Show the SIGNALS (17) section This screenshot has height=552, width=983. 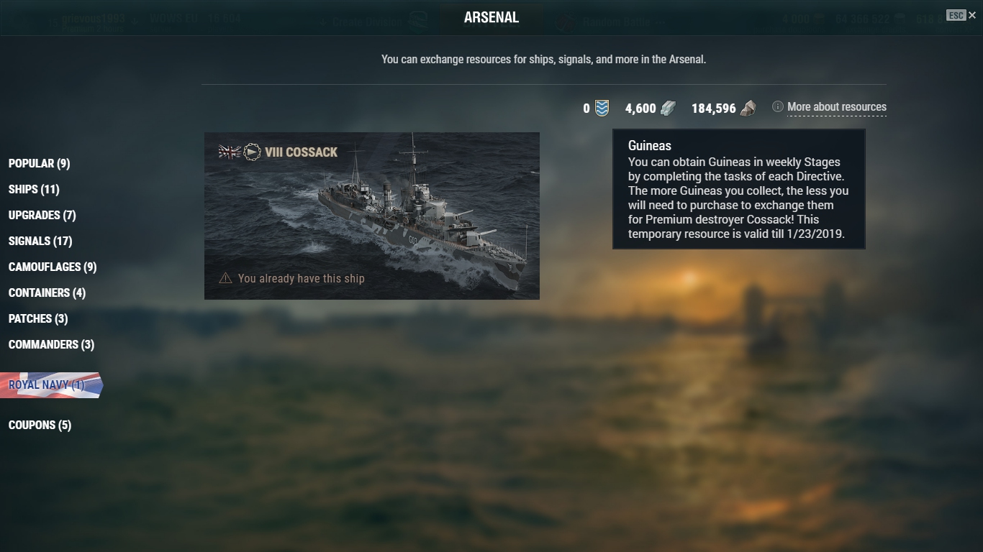pos(40,241)
